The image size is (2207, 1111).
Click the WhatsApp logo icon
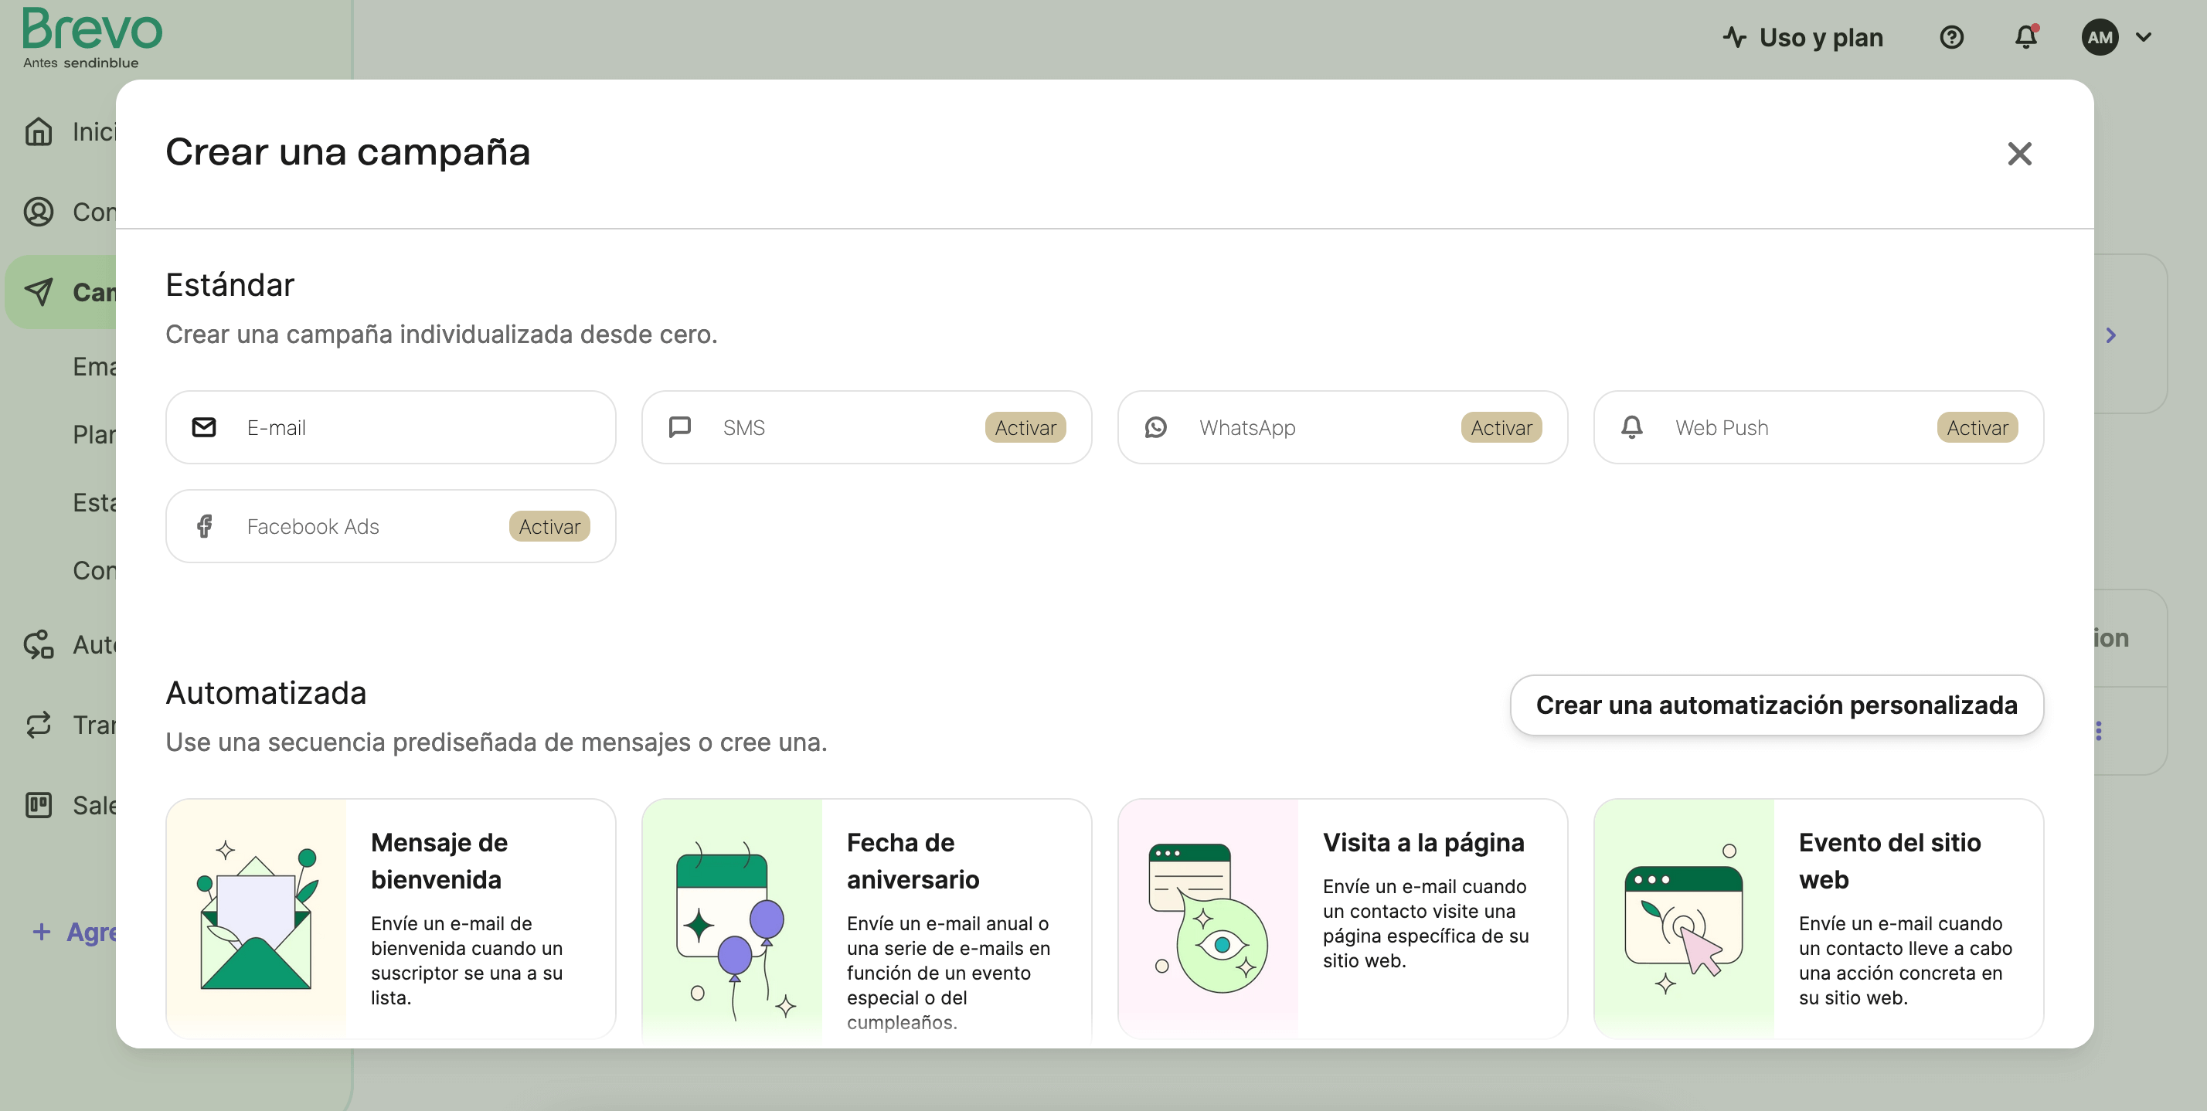(x=1156, y=427)
